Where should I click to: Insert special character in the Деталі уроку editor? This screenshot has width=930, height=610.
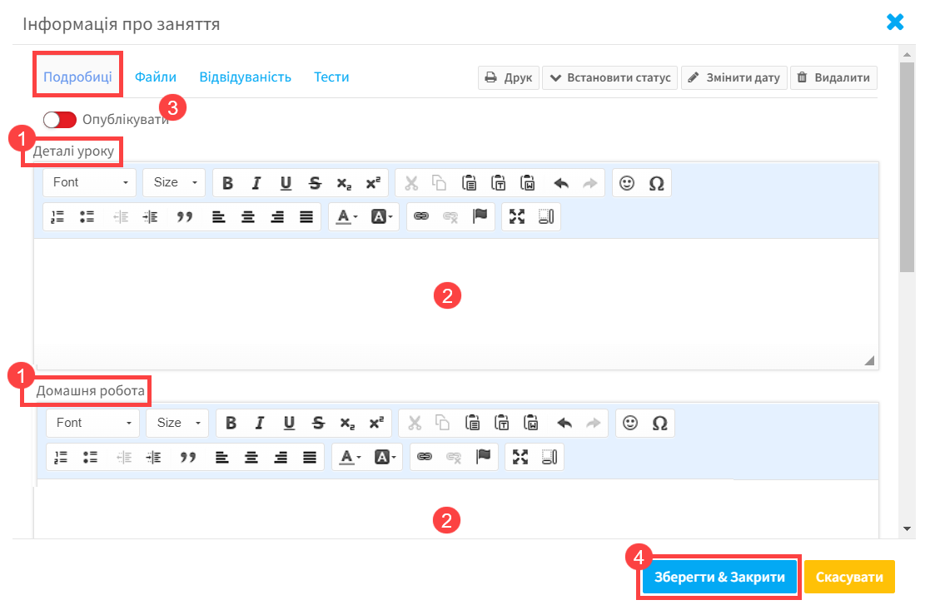coord(656,183)
